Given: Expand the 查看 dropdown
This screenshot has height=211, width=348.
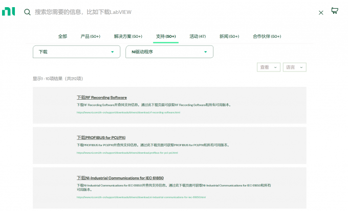Looking at the screenshot, I should (x=269, y=67).
